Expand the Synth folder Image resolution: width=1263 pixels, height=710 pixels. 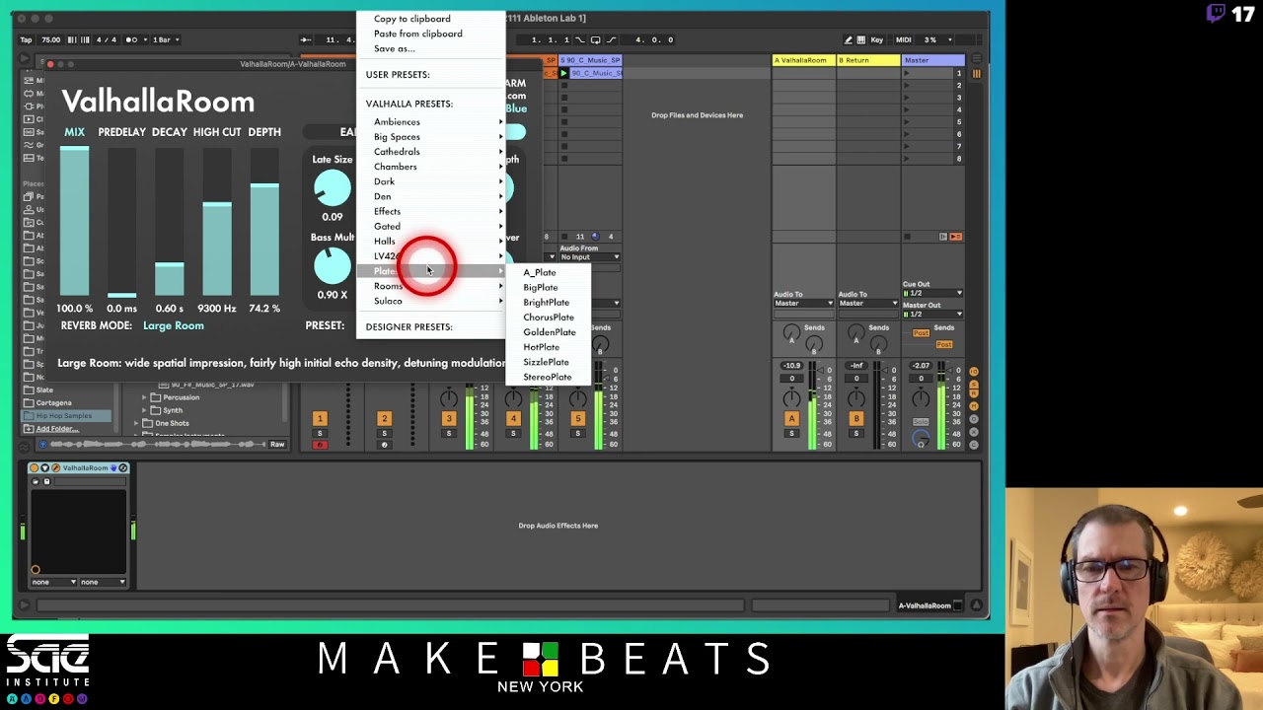144,410
